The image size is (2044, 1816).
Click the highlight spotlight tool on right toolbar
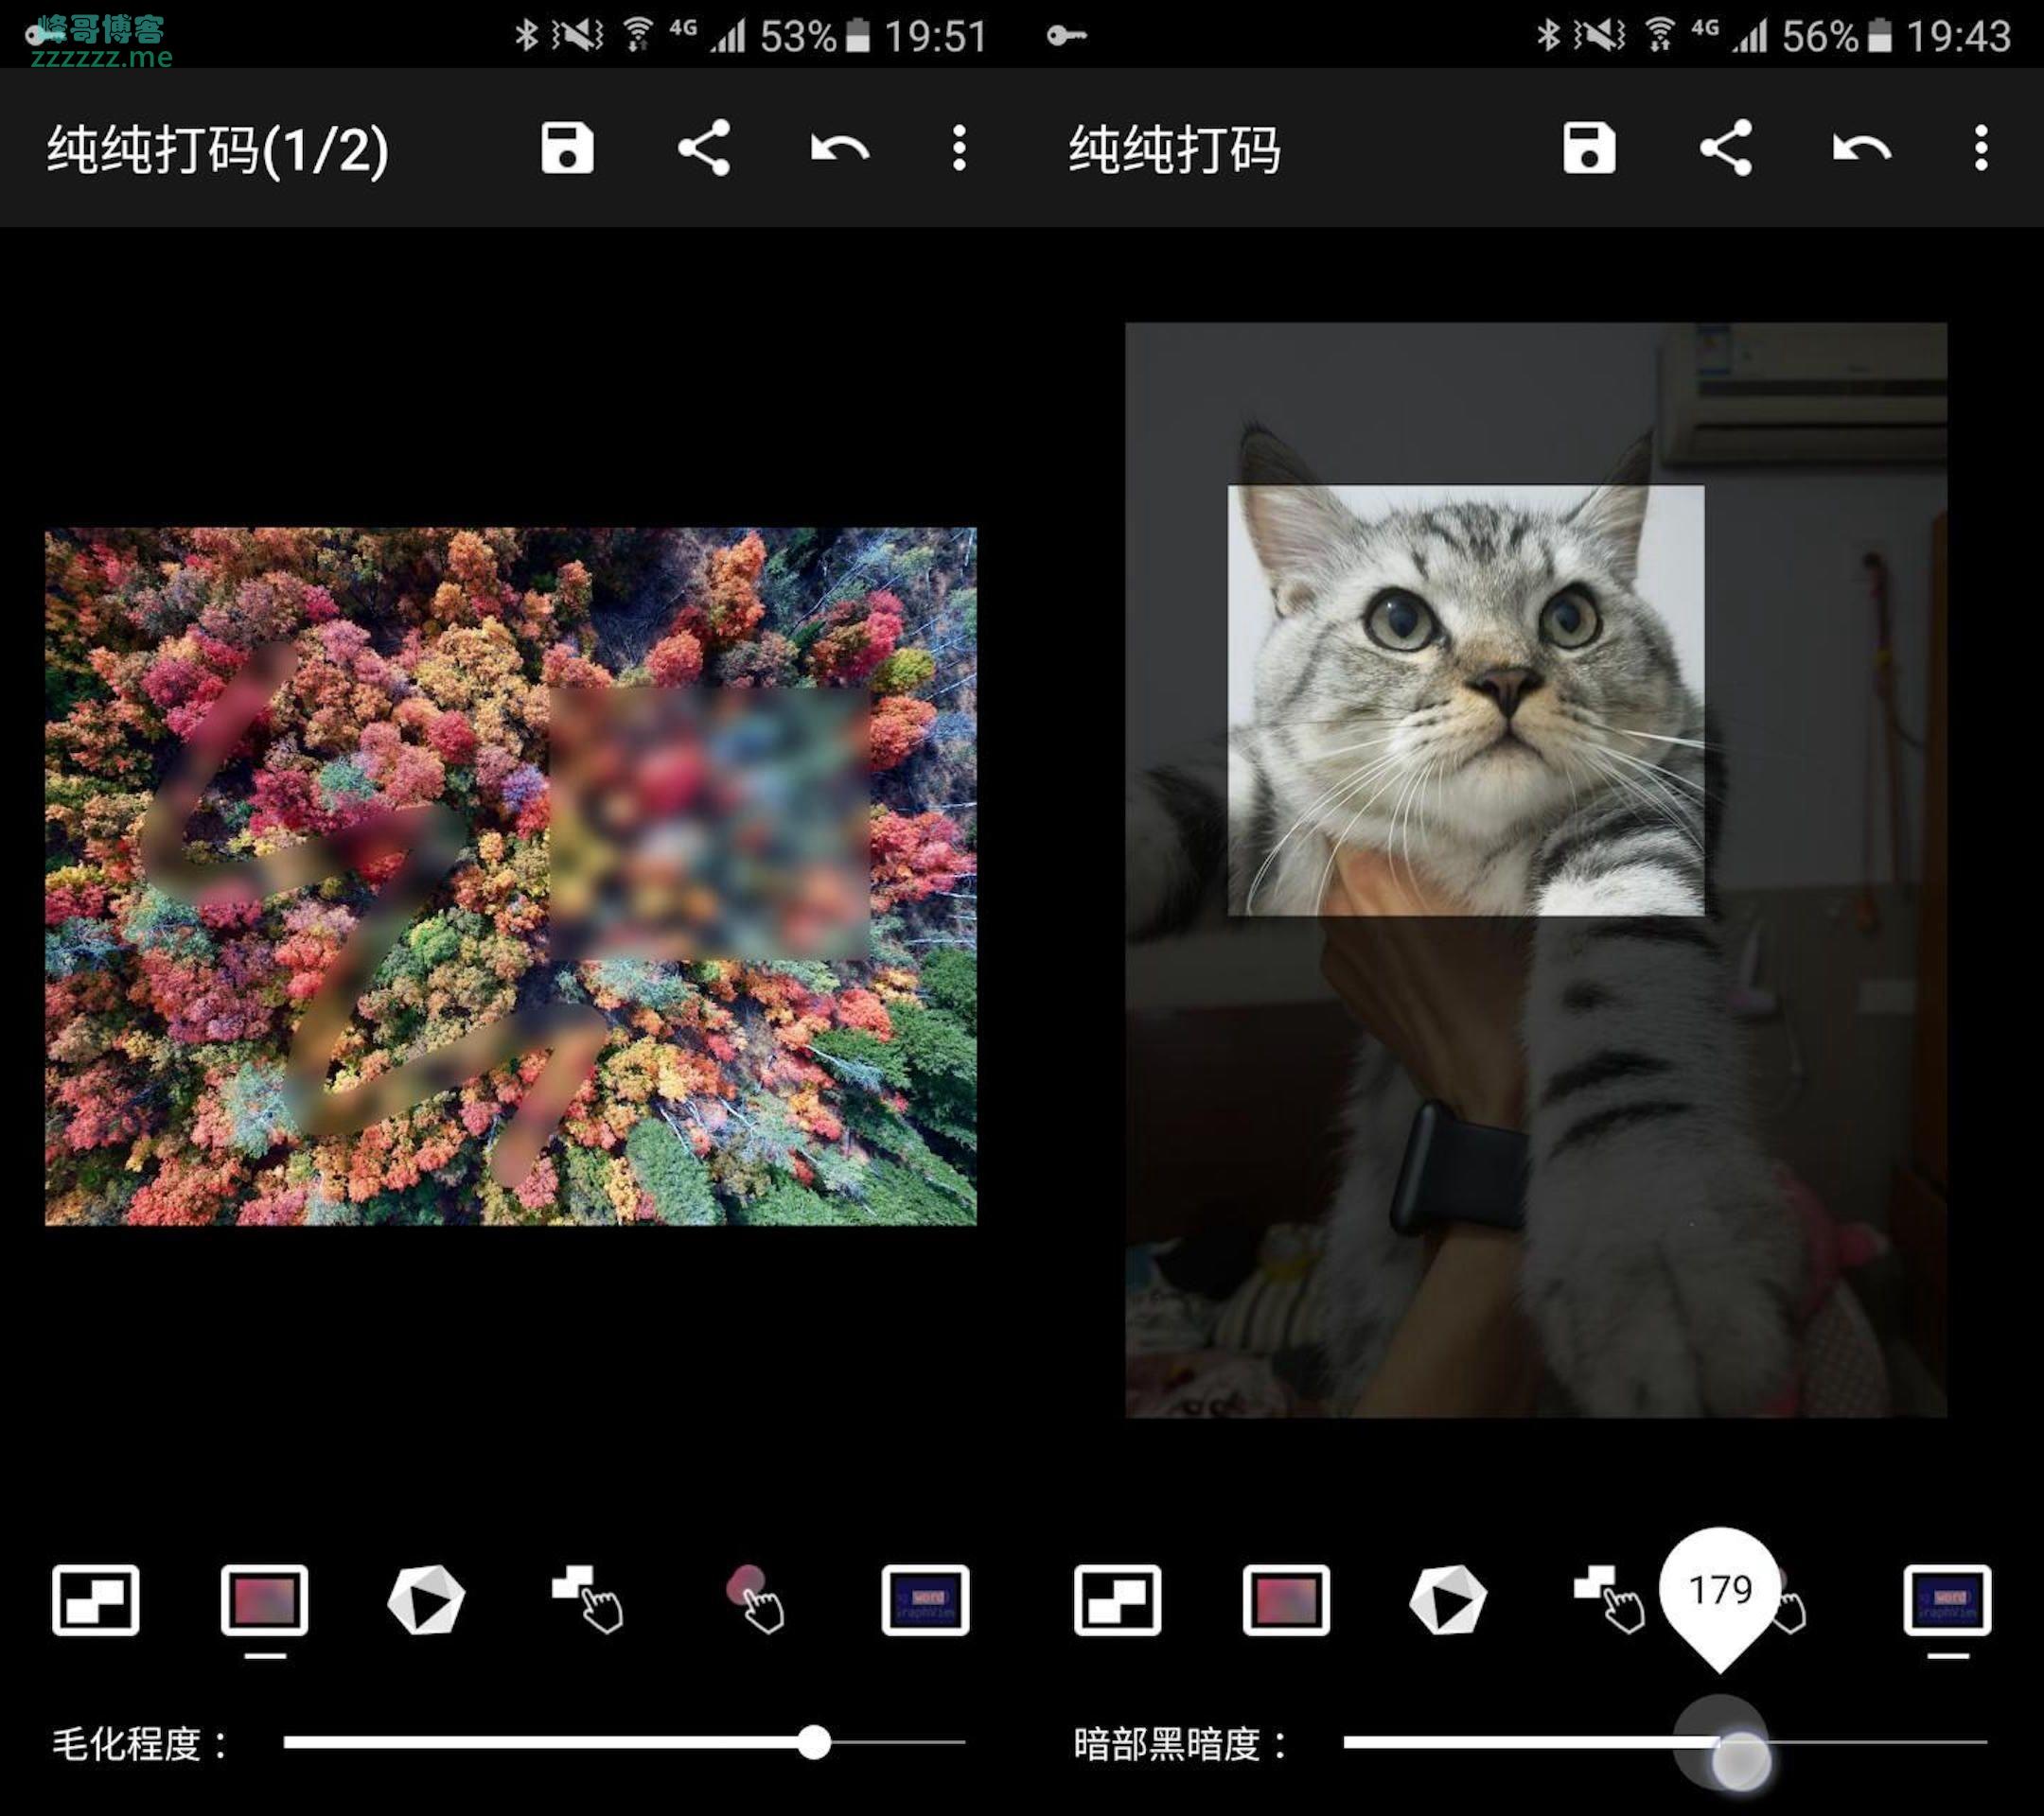pyautogui.click(x=1947, y=1600)
